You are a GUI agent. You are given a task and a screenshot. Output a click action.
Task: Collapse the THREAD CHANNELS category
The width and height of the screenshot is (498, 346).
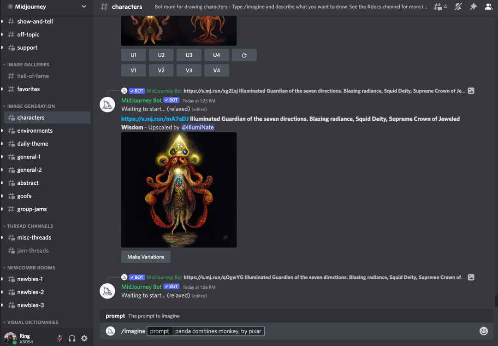[x=30, y=226]
